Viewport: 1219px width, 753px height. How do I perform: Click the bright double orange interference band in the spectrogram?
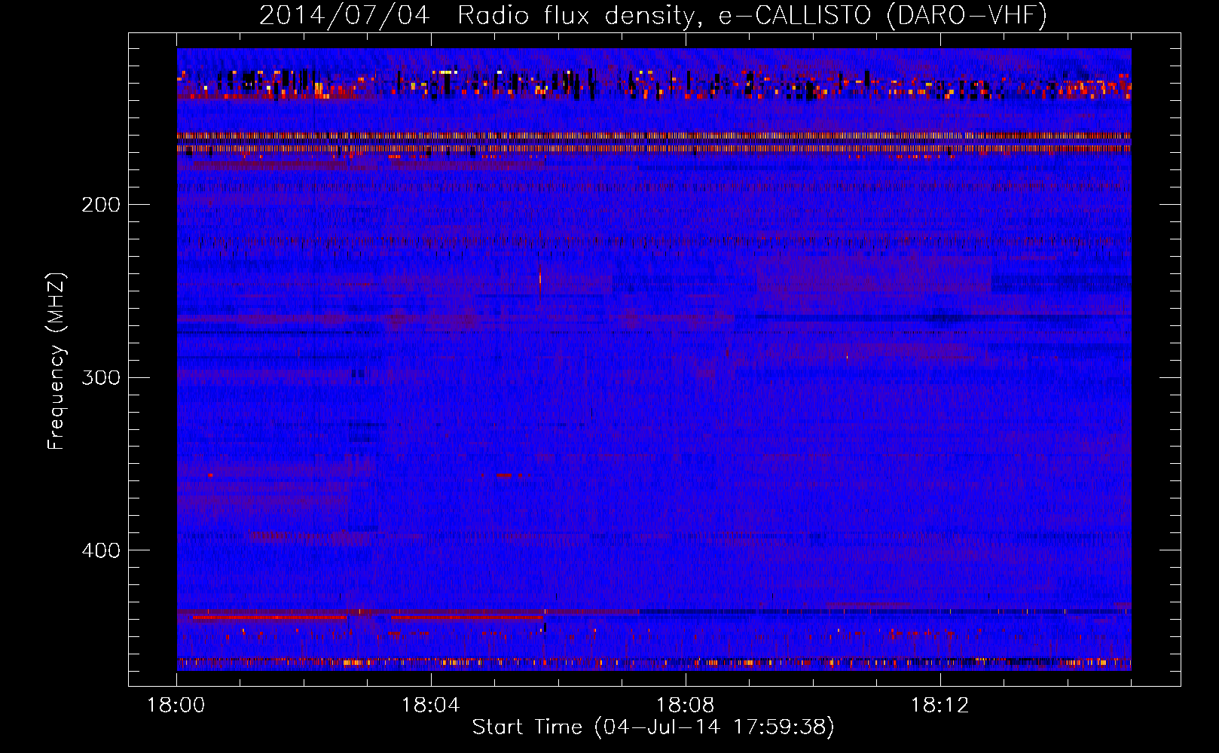654,142
